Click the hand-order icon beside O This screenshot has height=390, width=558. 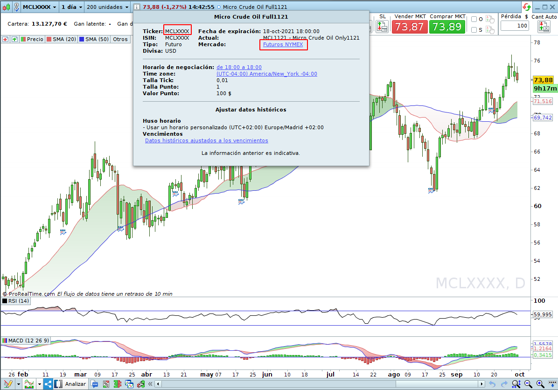(x=490, y=19)
